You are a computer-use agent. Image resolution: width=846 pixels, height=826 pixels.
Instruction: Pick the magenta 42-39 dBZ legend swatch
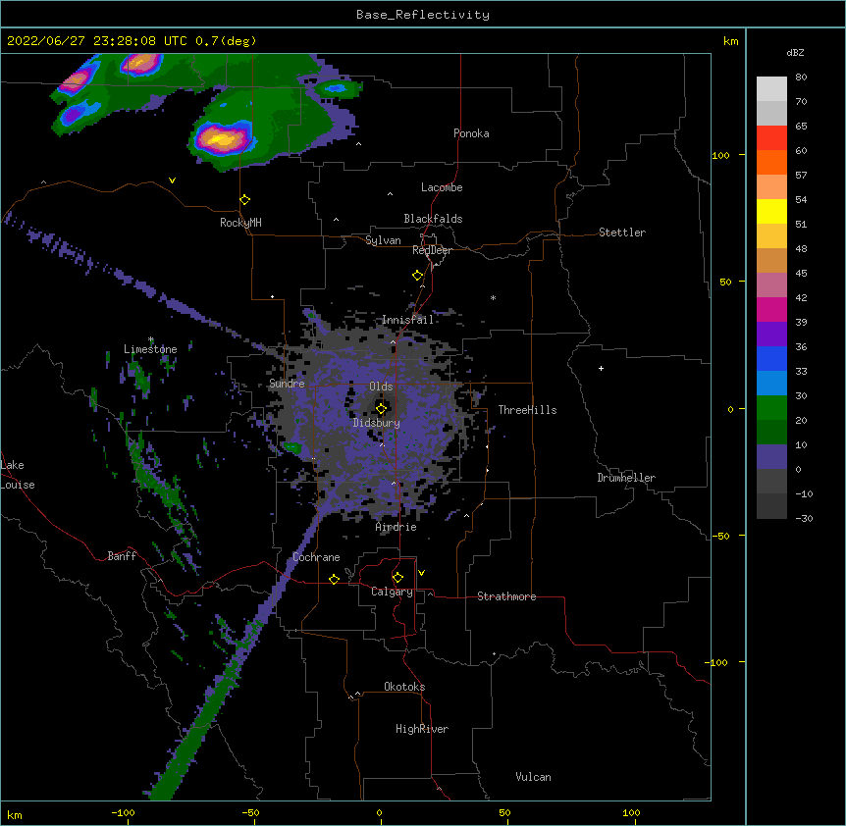[771, 309]
